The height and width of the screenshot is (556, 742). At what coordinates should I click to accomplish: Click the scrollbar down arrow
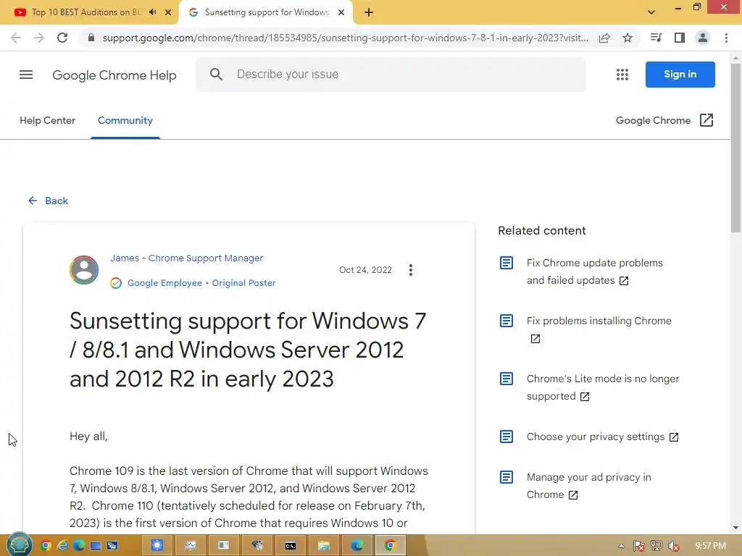click(735, 527)
